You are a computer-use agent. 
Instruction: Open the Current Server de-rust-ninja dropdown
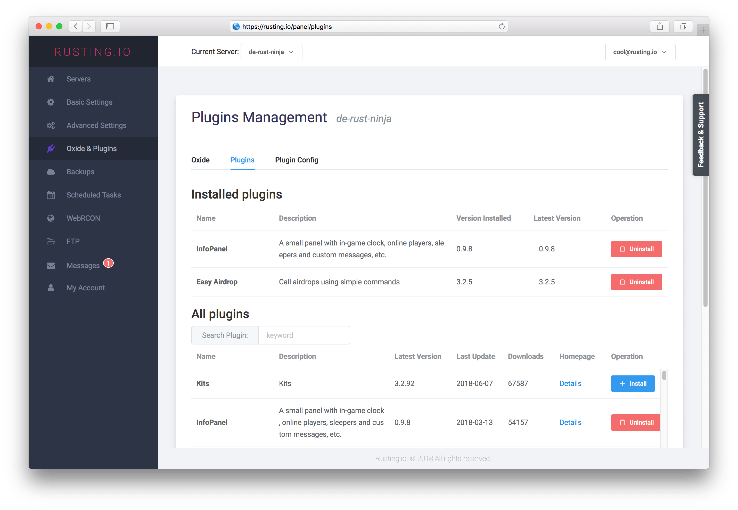[271, 52]
